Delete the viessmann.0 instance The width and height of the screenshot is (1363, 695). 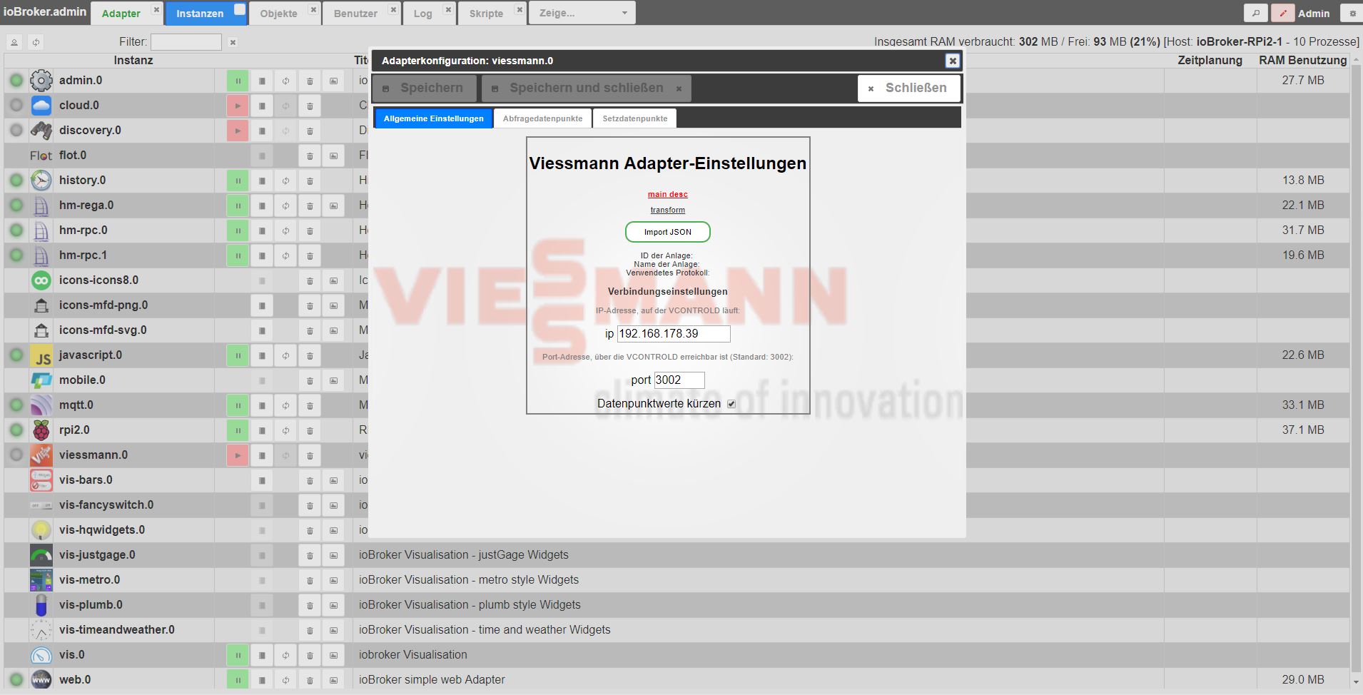click(310, 455)
